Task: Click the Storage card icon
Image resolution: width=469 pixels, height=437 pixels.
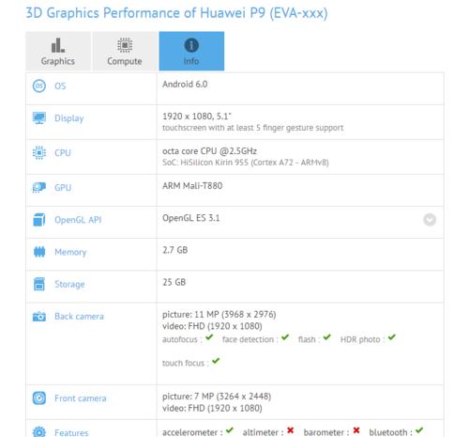Action: [39, 284]
